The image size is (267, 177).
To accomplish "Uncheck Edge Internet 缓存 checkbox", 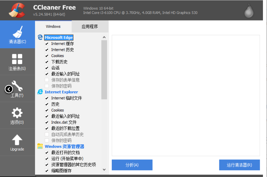I will [47, 44].
